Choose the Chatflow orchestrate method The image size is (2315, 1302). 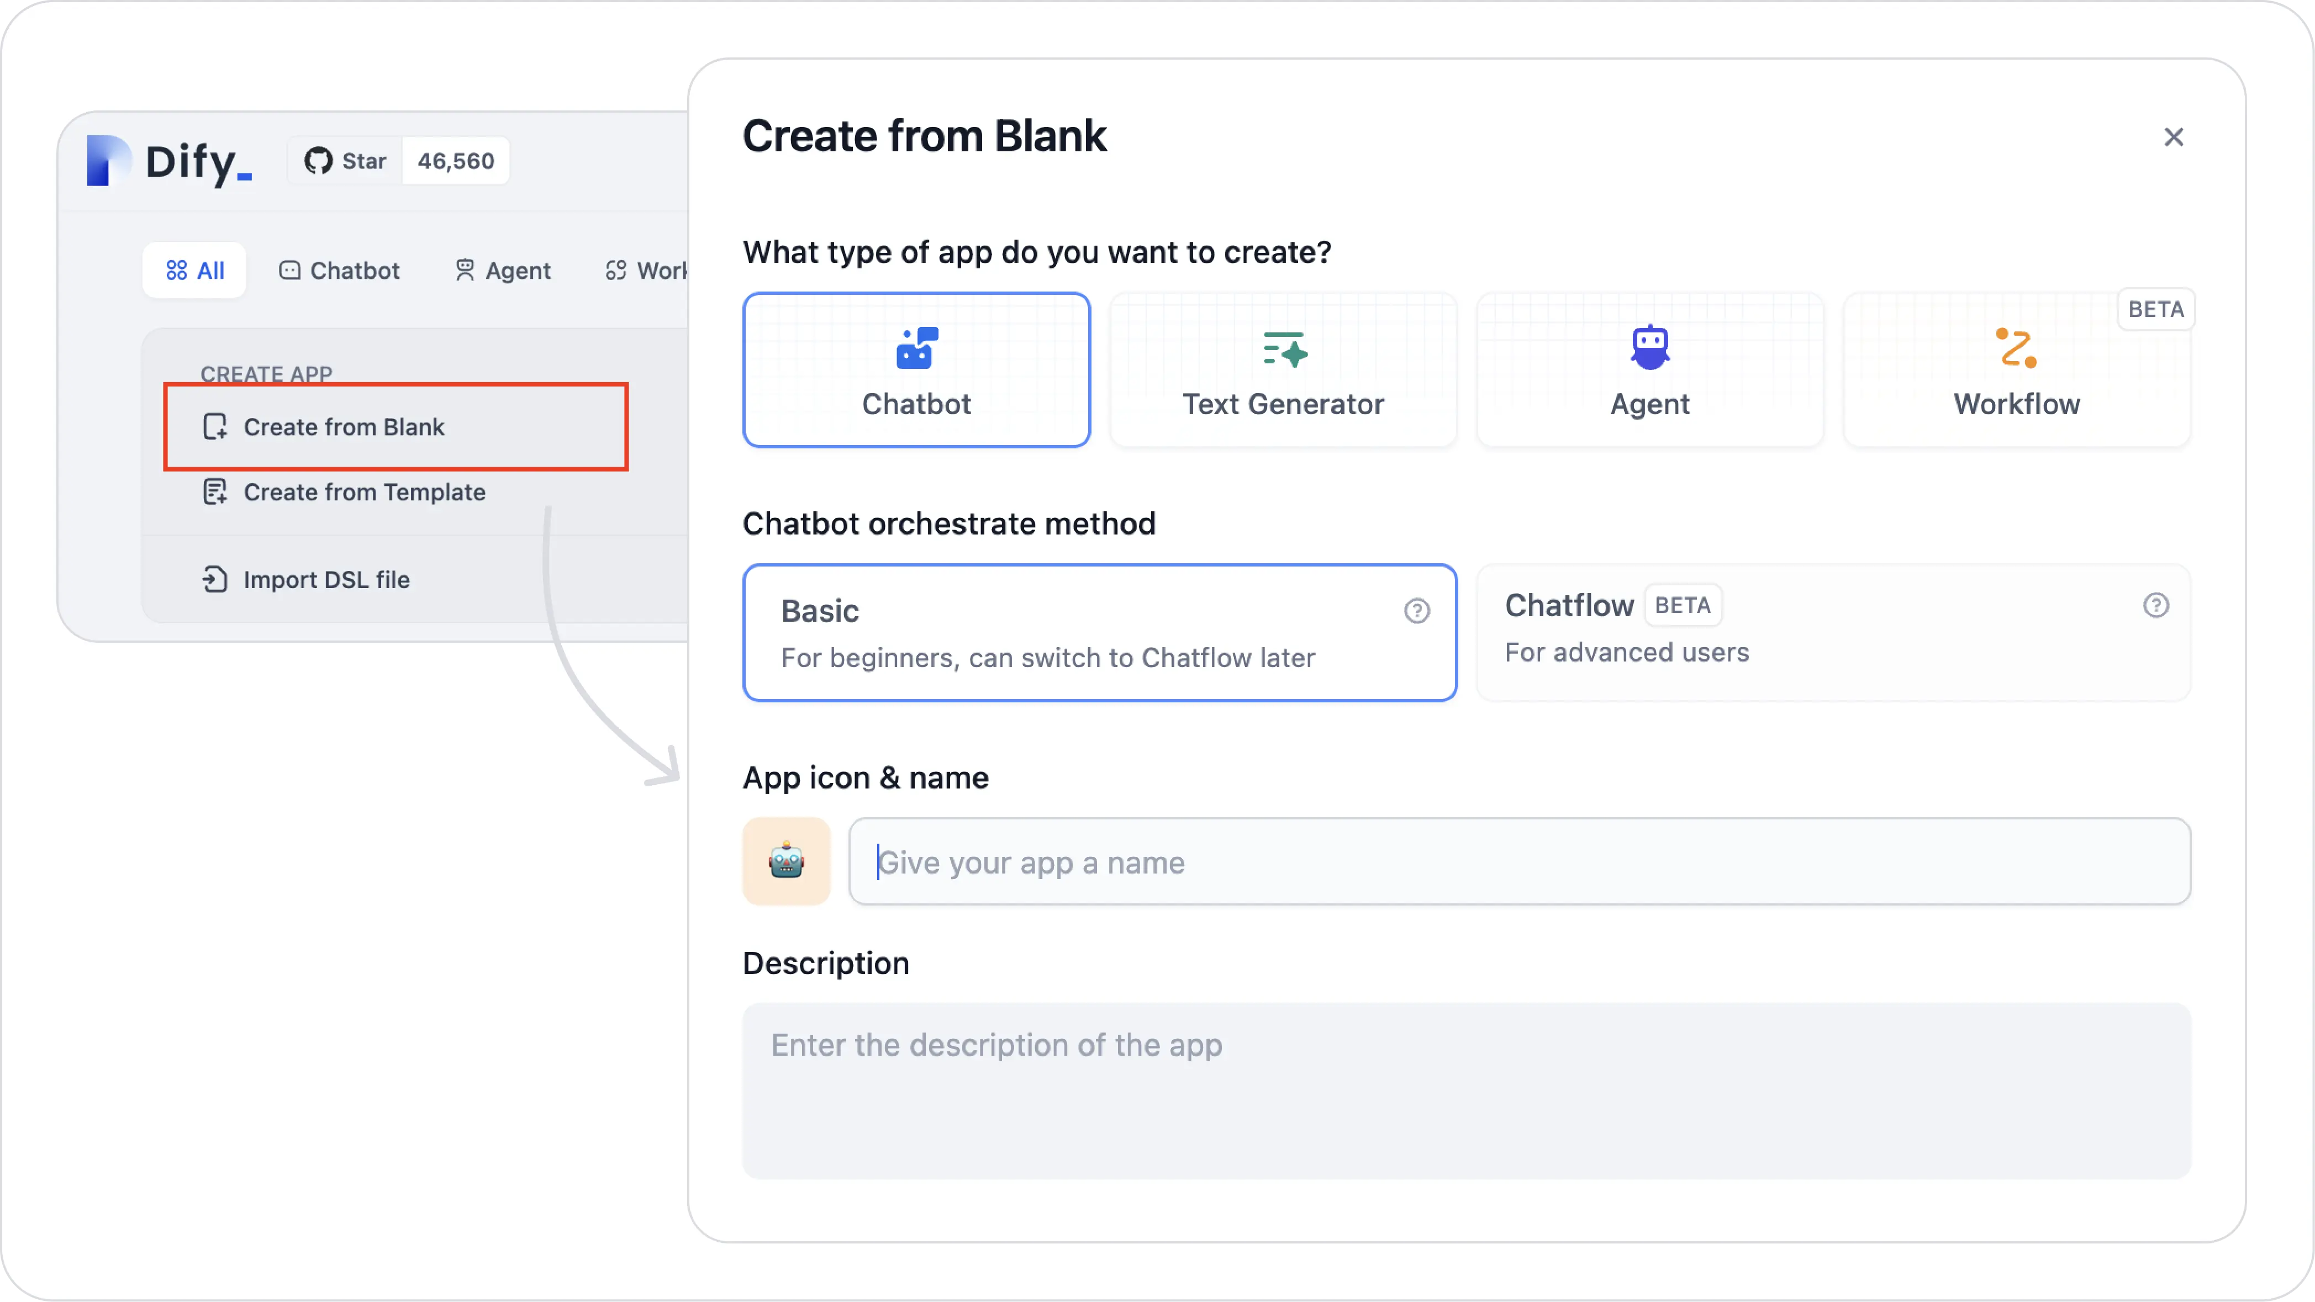pos(1832,633)
